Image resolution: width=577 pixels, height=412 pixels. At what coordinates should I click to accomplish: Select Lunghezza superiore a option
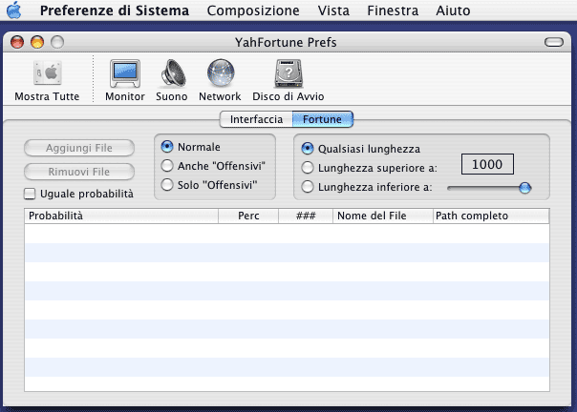pyautogui.click(x=308, y=168)
